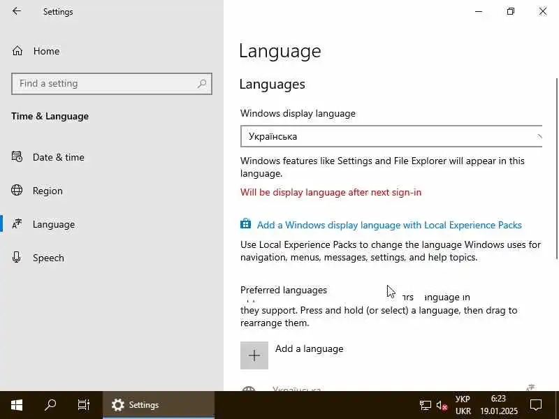
Task: Click Add a Windows display language link
Action: (389, 225)
